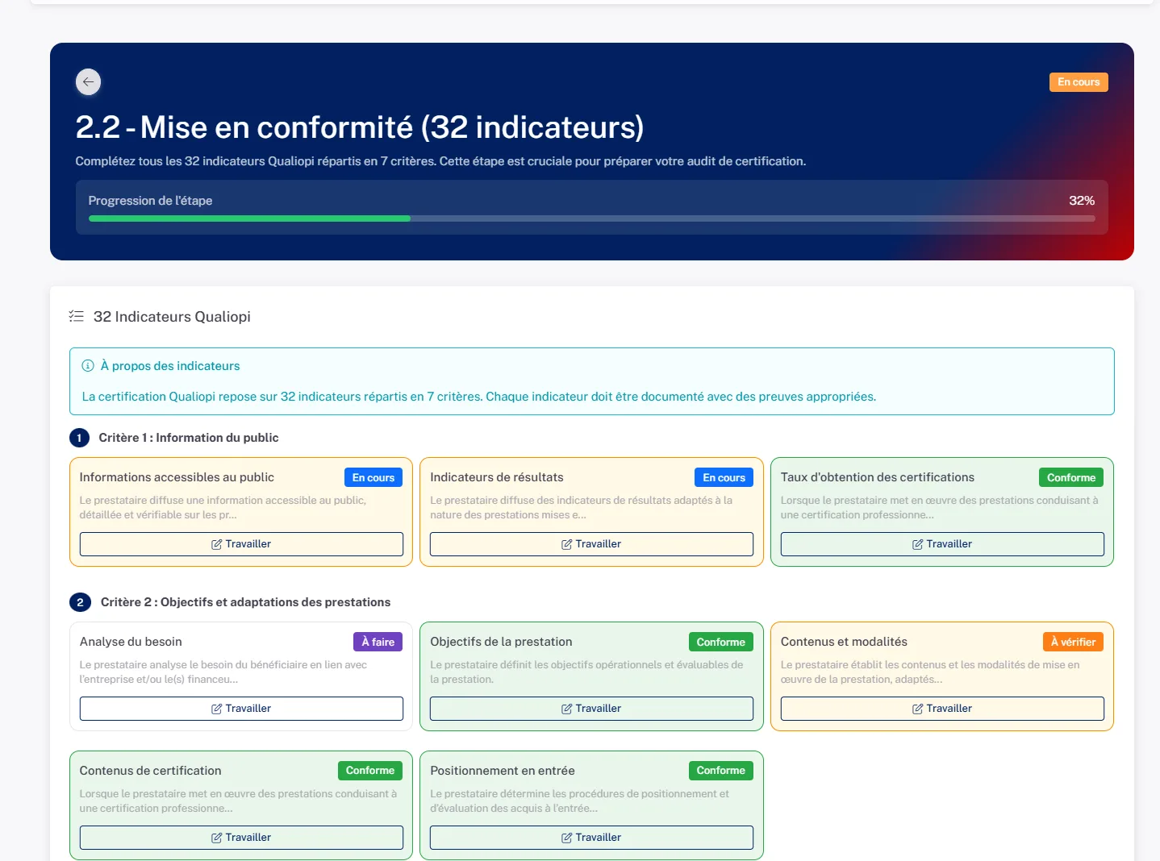Click the Taux d'obtention des certifications title

[878, 477]
